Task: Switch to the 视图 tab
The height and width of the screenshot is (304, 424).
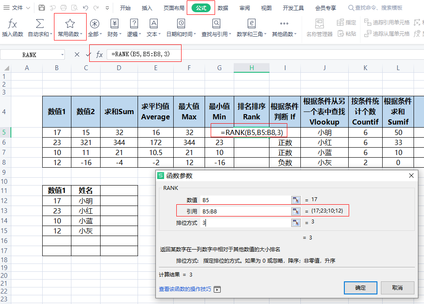Action: tap(266, 8)
